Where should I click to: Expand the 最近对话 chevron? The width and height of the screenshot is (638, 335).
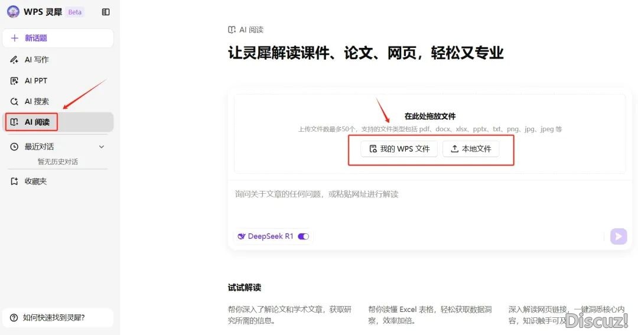click(x=101, y=147)
